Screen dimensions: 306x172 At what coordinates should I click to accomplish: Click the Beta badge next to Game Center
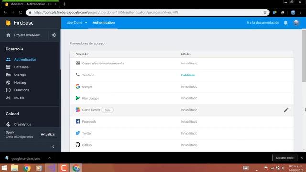click(108, 110)
